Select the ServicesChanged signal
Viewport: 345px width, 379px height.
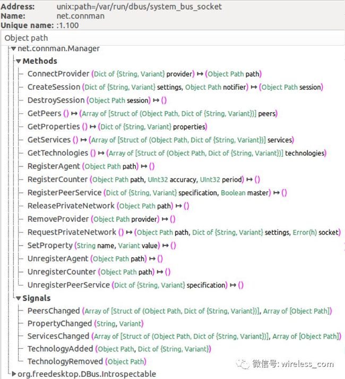(184, 336)
